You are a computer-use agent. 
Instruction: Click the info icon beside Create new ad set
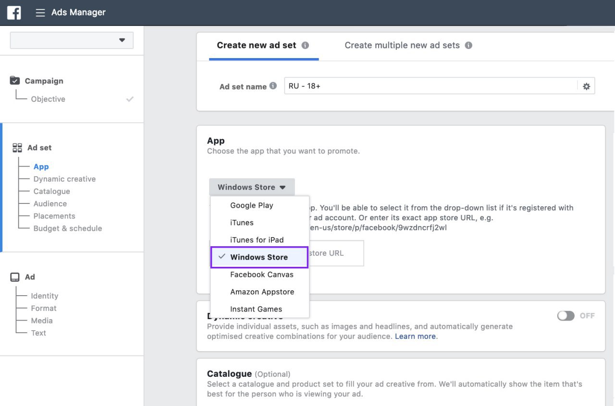coord(305,45)
